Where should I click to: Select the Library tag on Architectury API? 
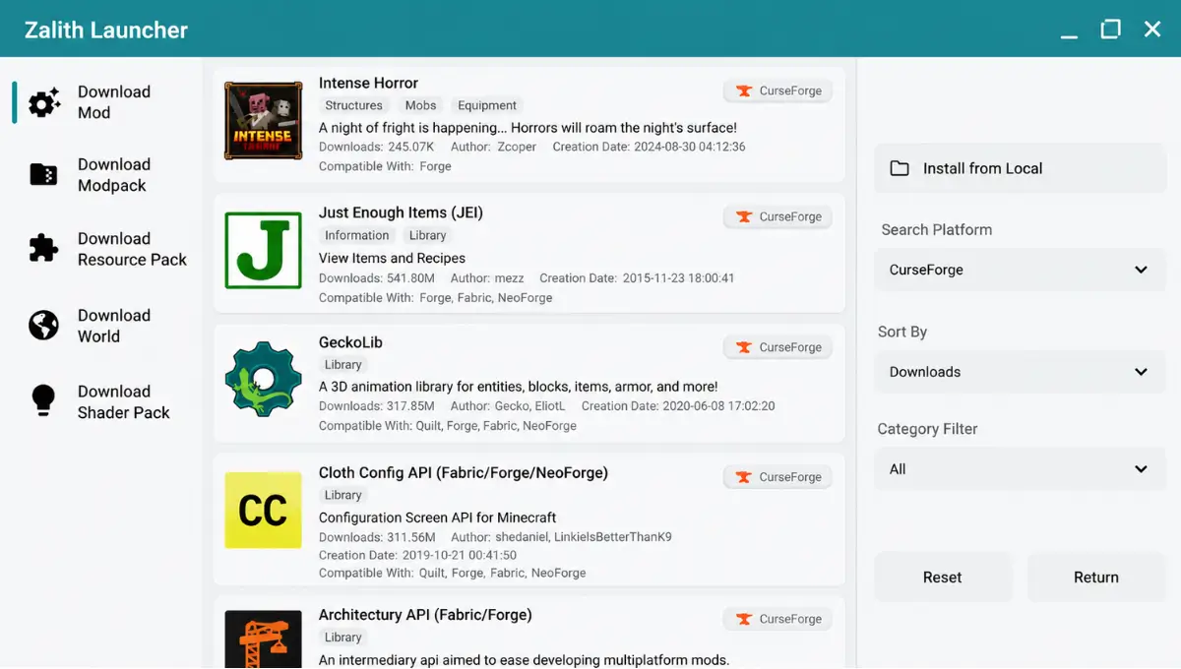click(342, 637)
